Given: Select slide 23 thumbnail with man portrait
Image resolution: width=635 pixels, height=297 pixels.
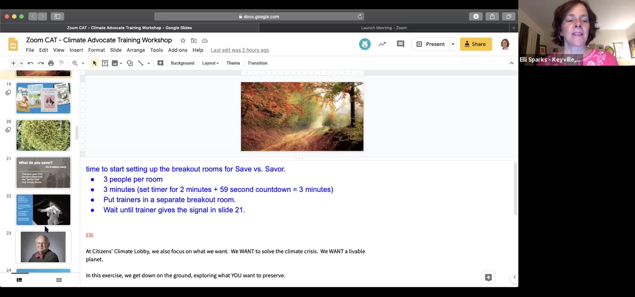Looking at the screenshot, I should (43, 247).
